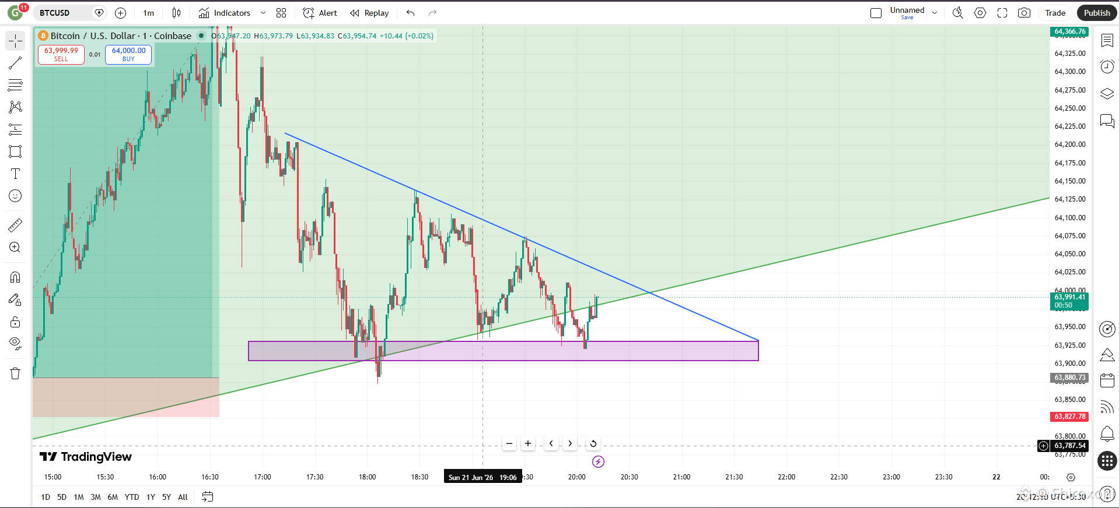The width and height of the screenshot is (1119, 508).
Task: Select the ruler measure tool
Action: click(15, 225)
